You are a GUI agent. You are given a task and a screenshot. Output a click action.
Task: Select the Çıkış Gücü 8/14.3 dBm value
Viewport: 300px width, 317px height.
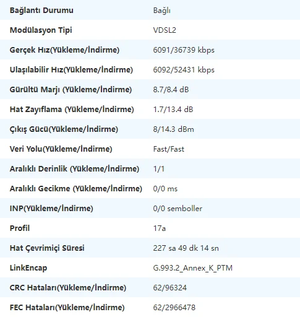click(x=173, y=129)
